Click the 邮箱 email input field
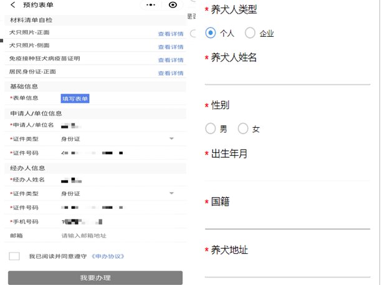382x285 pixels. (118, 236)
